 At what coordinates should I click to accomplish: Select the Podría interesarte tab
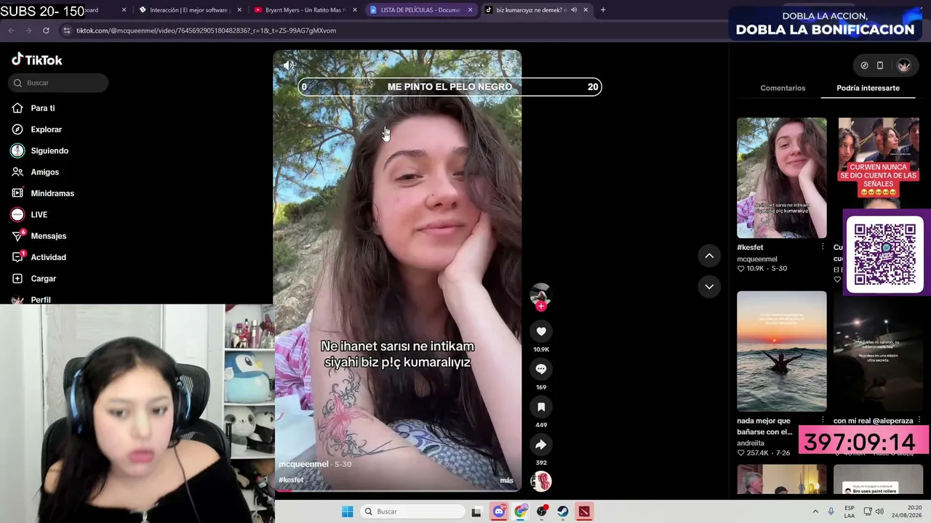(x=868, y=88)
